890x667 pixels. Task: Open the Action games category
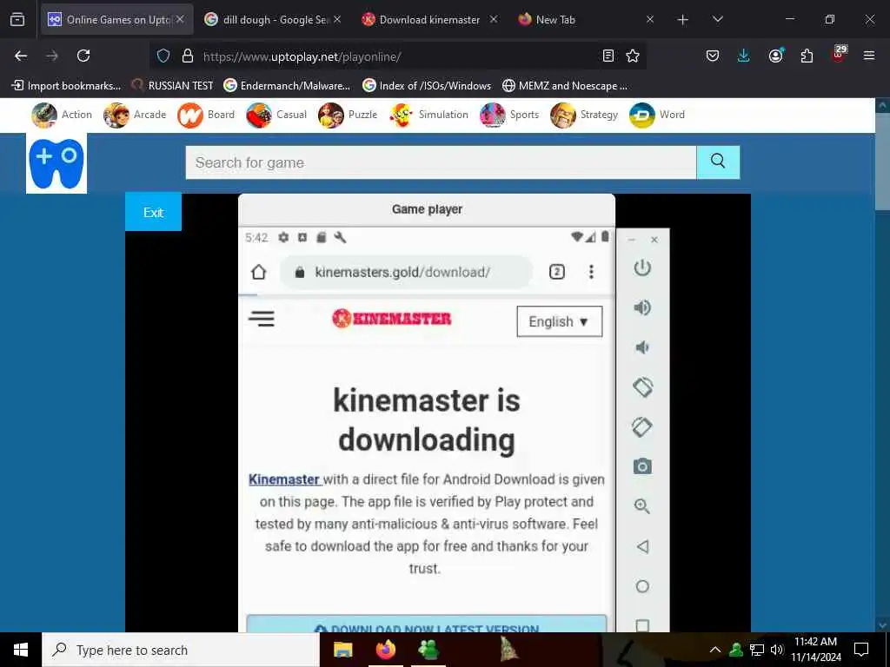click(x=62, y=116)
